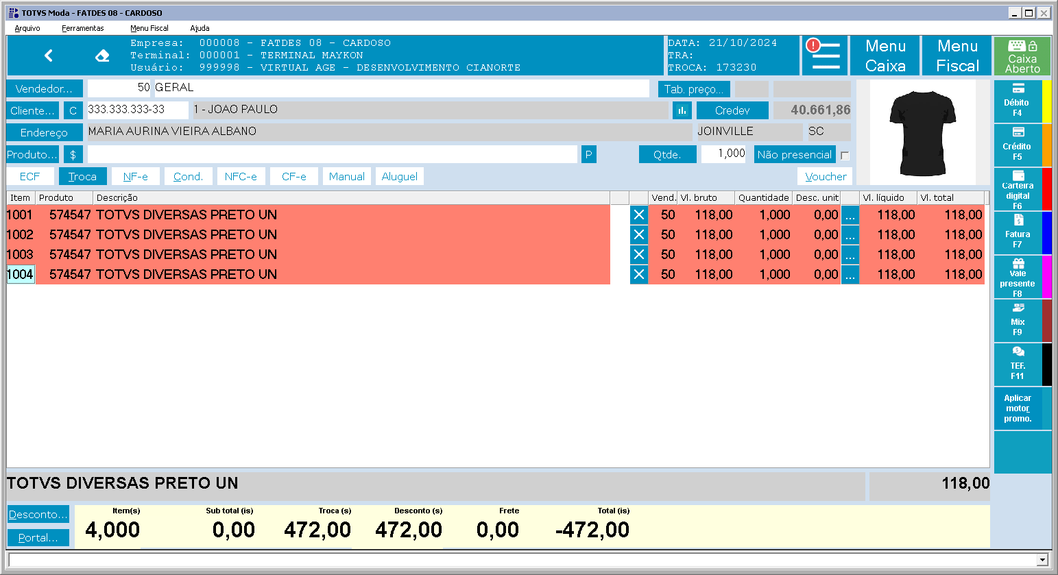This screenshot has height=575, width=1058.
Task: Apply promo engine with Aplicar motor promo.
Action: (1018, 408)
